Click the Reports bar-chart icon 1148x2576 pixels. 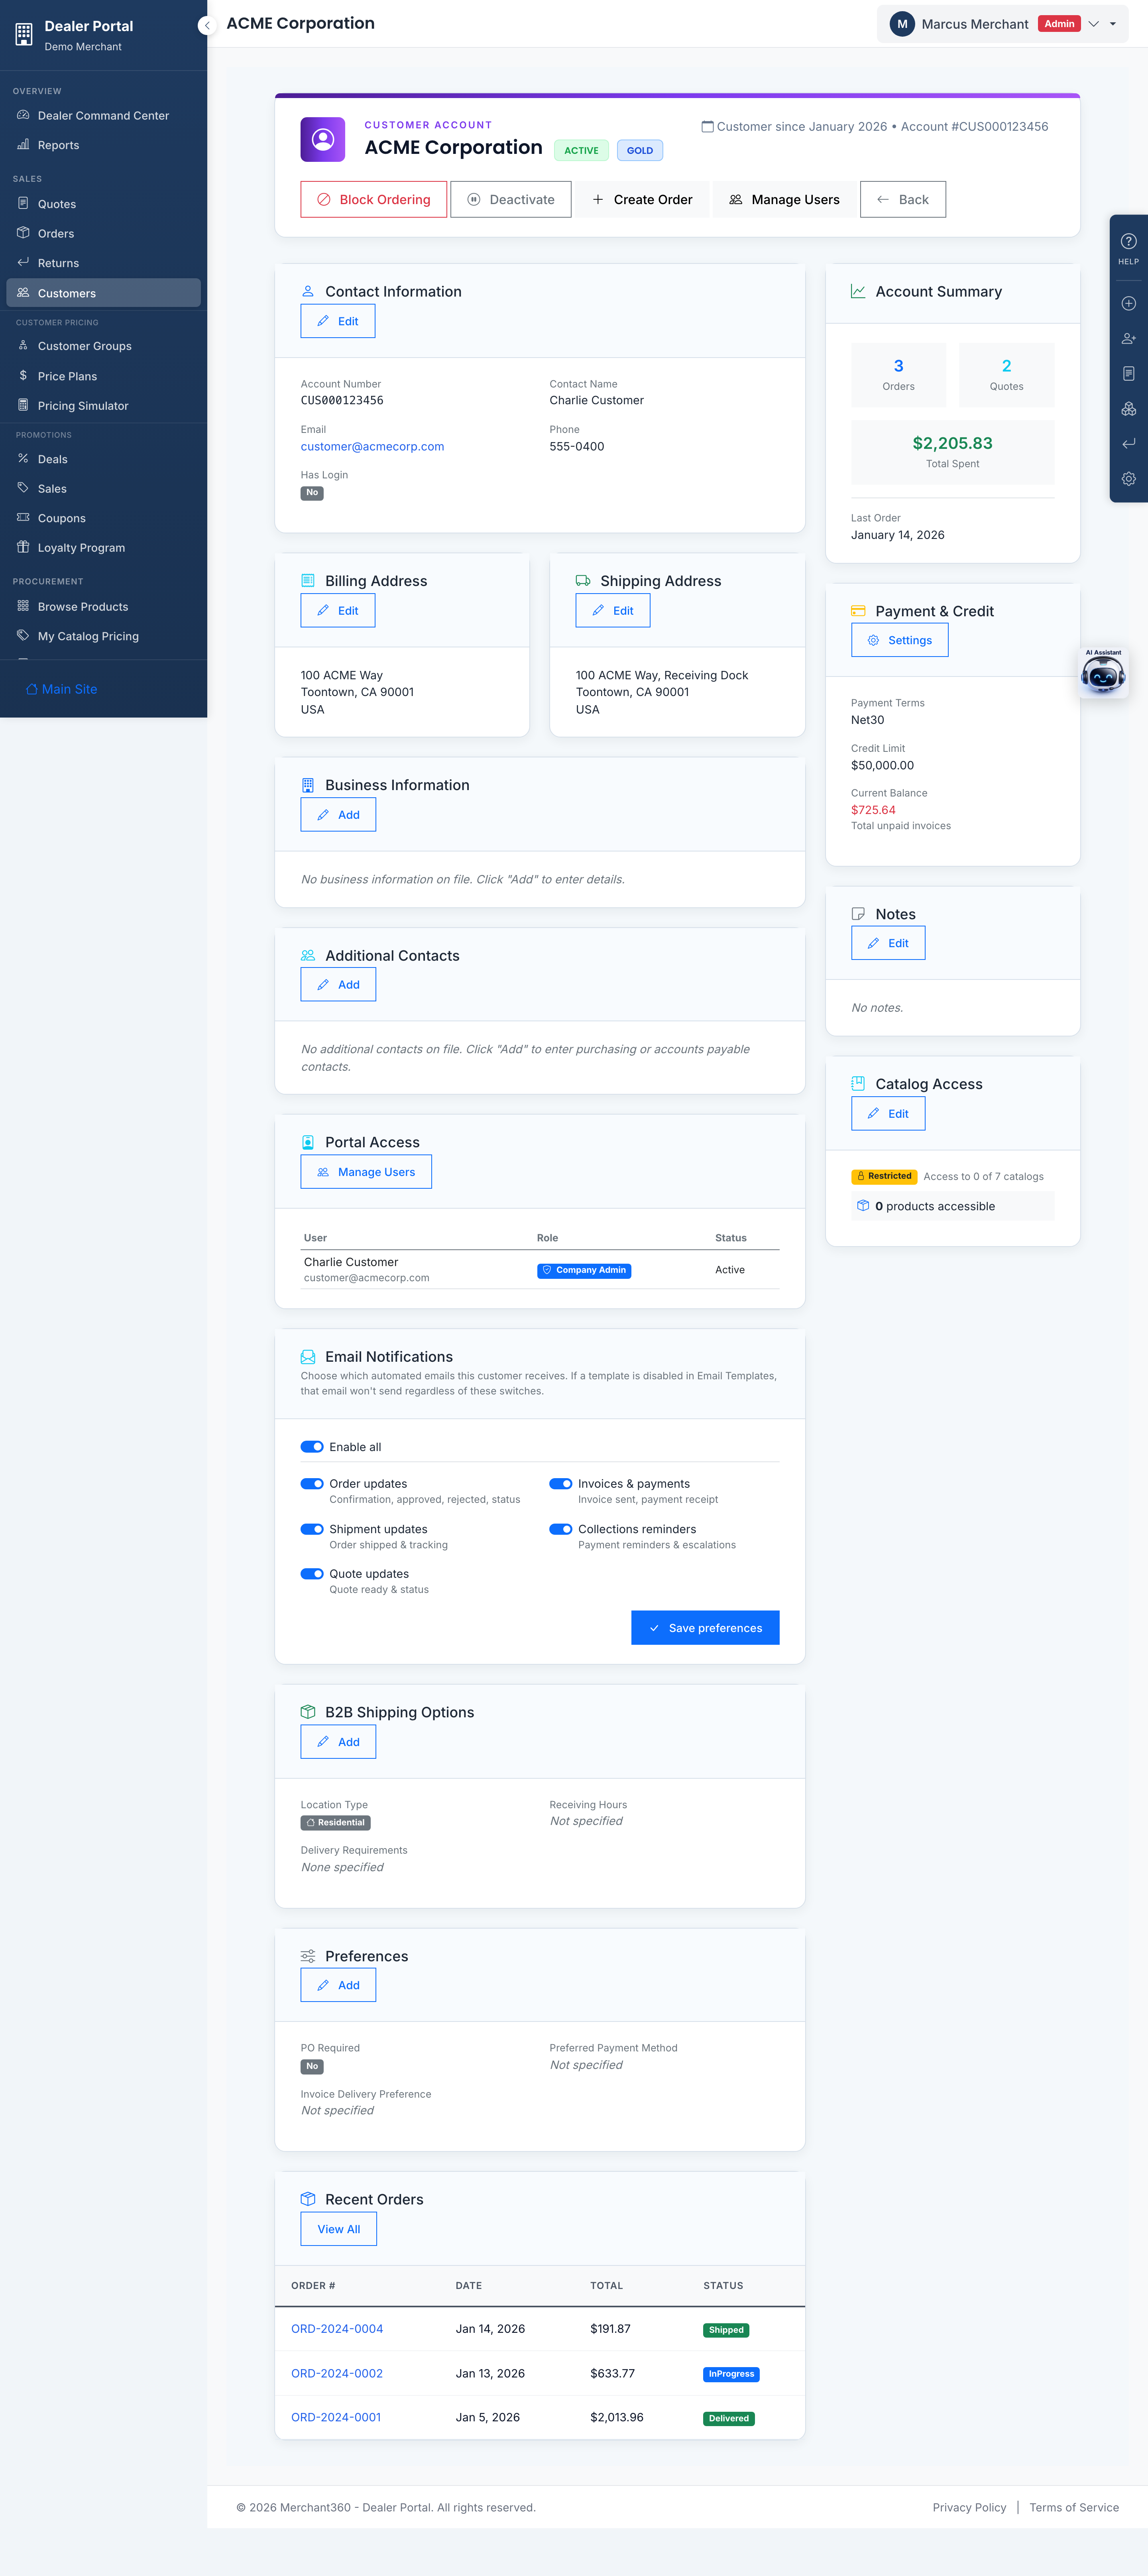click(x=23, y=145)
